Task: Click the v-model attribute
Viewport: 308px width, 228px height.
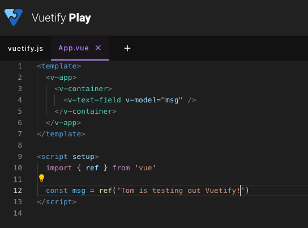Action: (141, 100)
